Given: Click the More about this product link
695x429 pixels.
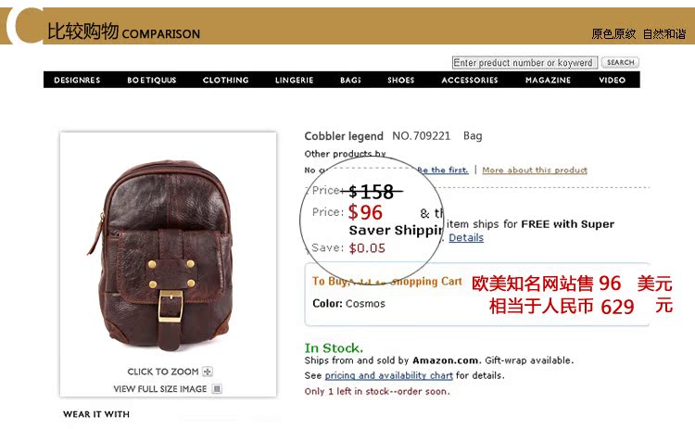Looking at the screenshot, I should [x=535, y=170].
